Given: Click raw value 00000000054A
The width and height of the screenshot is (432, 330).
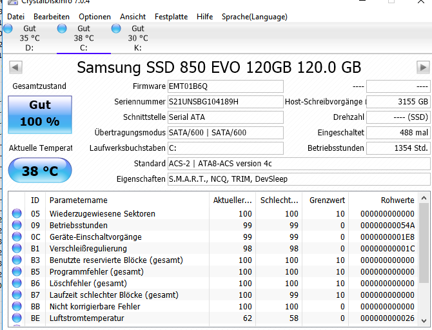Looking at the screenshot, I should [x=388, y=226].
